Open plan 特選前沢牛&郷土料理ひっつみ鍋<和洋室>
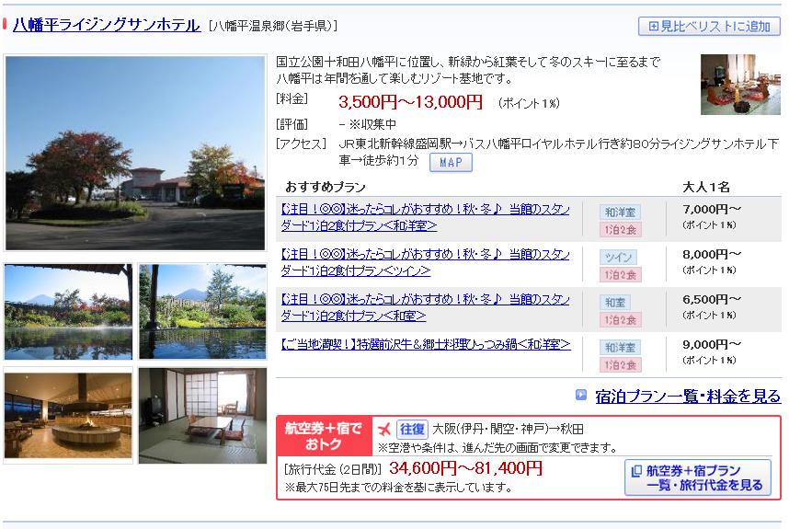Image resolution: width=789 pixels, height=529 pixels. (x=426, y=345)
